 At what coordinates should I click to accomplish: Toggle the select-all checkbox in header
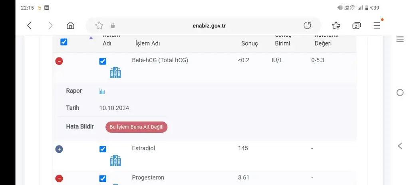pyautogui.click(x=64, y=42)
